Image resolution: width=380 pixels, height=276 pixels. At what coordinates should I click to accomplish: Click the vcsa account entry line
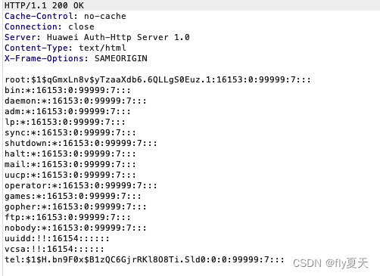coord(55,249)
